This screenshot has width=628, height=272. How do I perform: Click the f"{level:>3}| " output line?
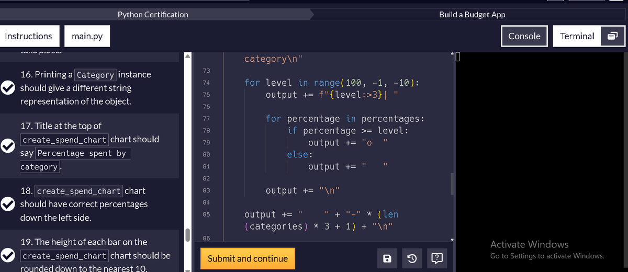pyautogui.click(x=333, y=95)
